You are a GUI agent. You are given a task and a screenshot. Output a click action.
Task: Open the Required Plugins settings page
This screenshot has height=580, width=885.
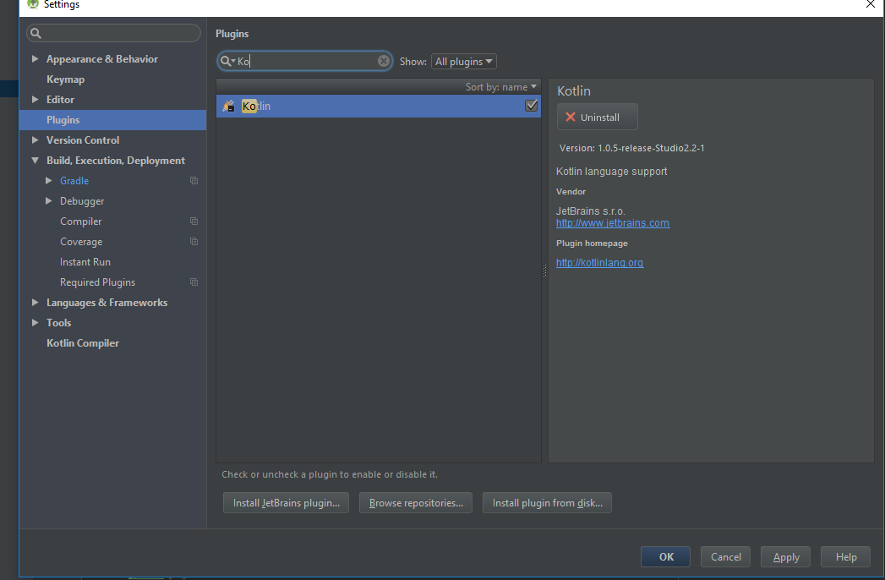point(98,282)
